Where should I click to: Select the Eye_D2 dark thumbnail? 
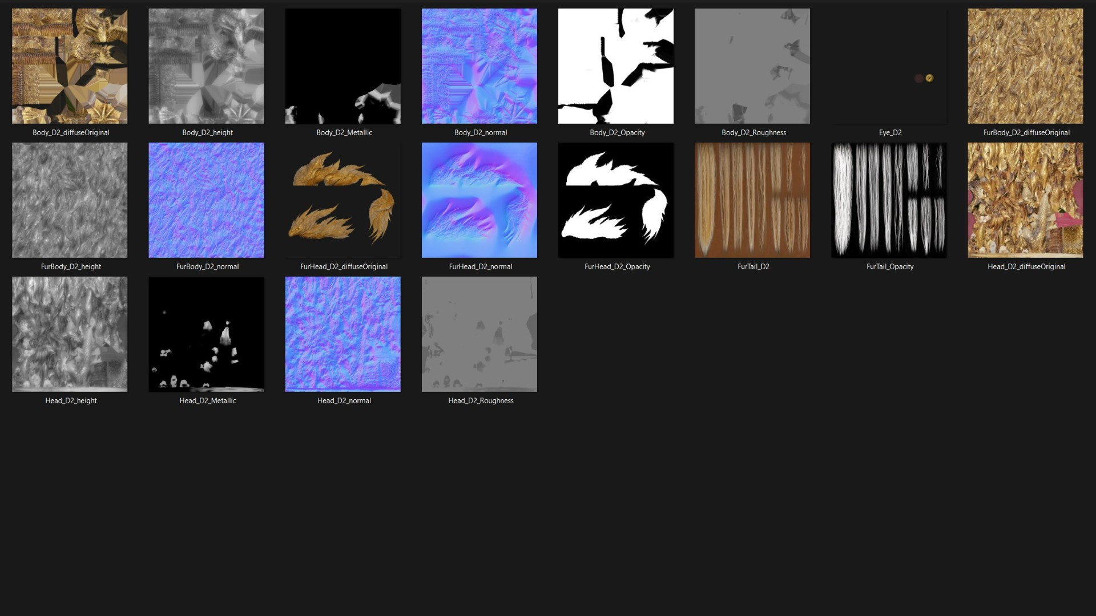(x=889, y=66)
